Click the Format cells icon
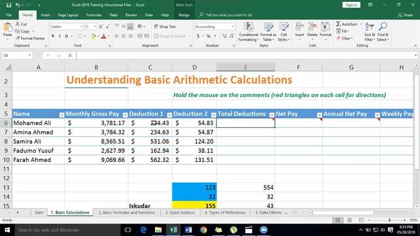 pyautogui.click(x=325, y=27)
